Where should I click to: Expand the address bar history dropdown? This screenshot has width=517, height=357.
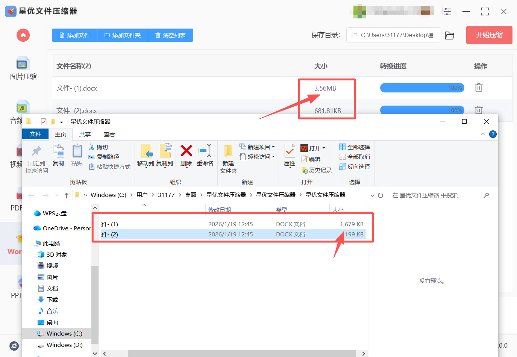point(372,195)
